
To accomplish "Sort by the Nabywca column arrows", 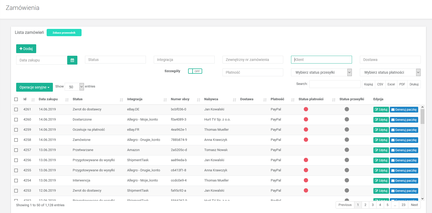I will 234,99.
